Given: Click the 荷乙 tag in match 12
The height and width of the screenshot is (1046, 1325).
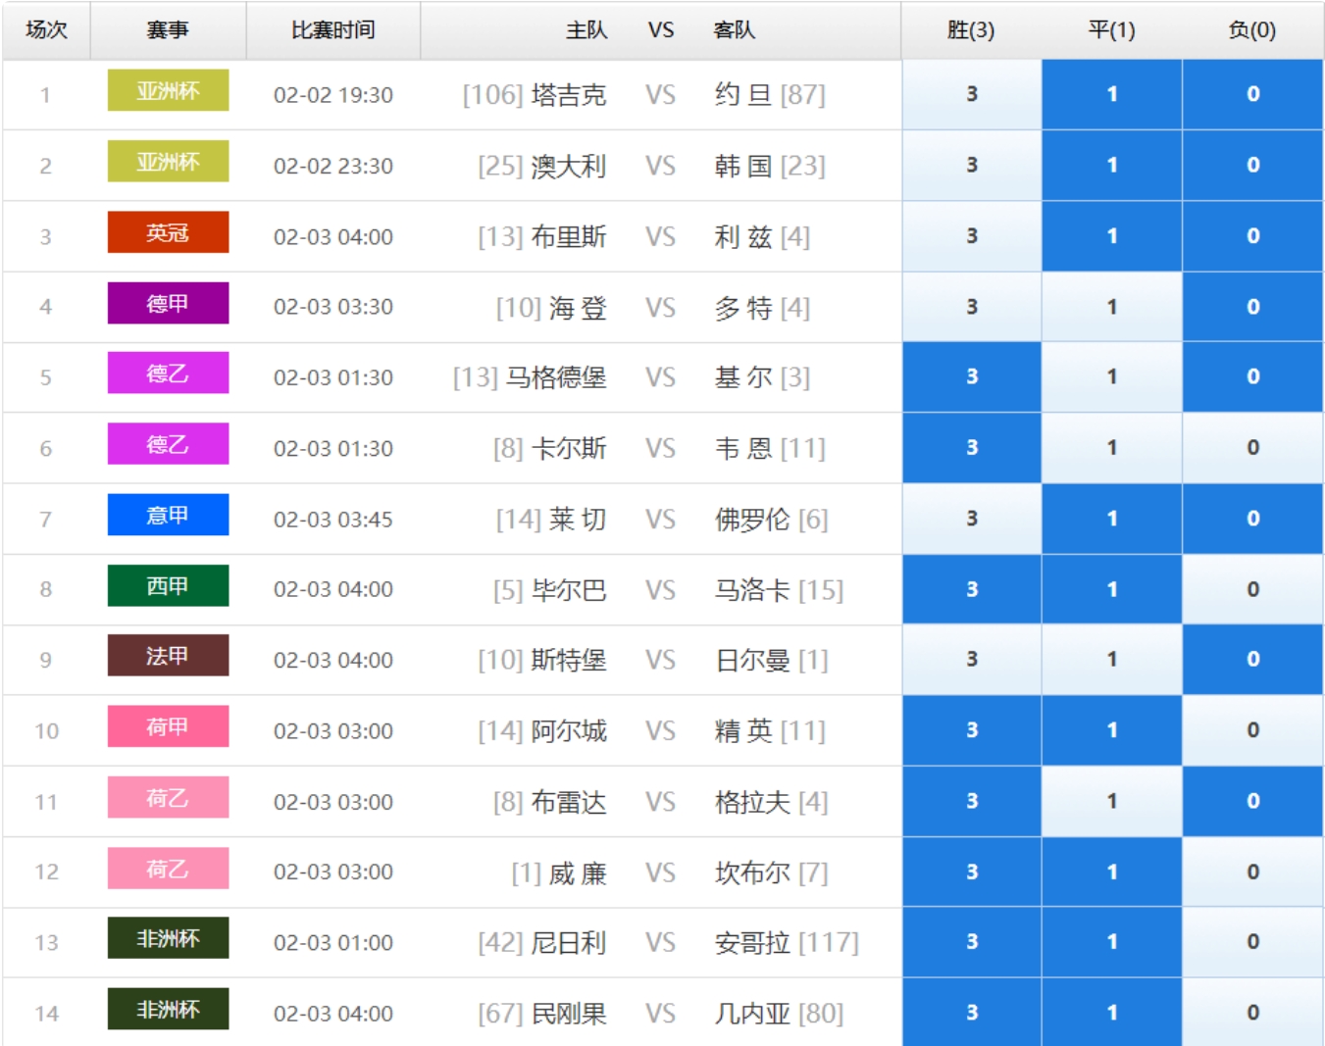Looking at the screenshot, I should [168, 868].
